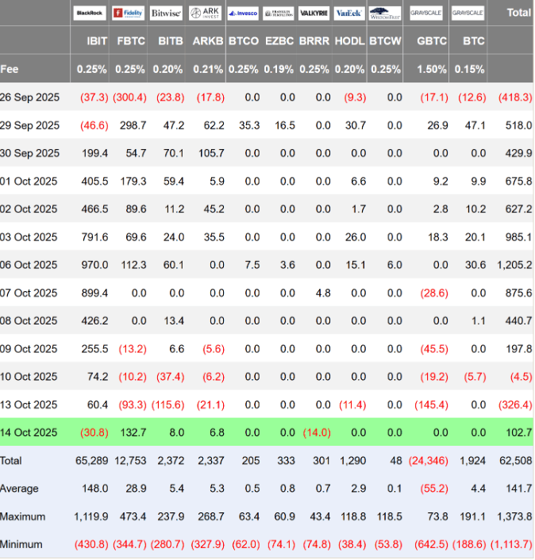Select the Bitwise logo
Screen dimensions: 535x560
166,13
